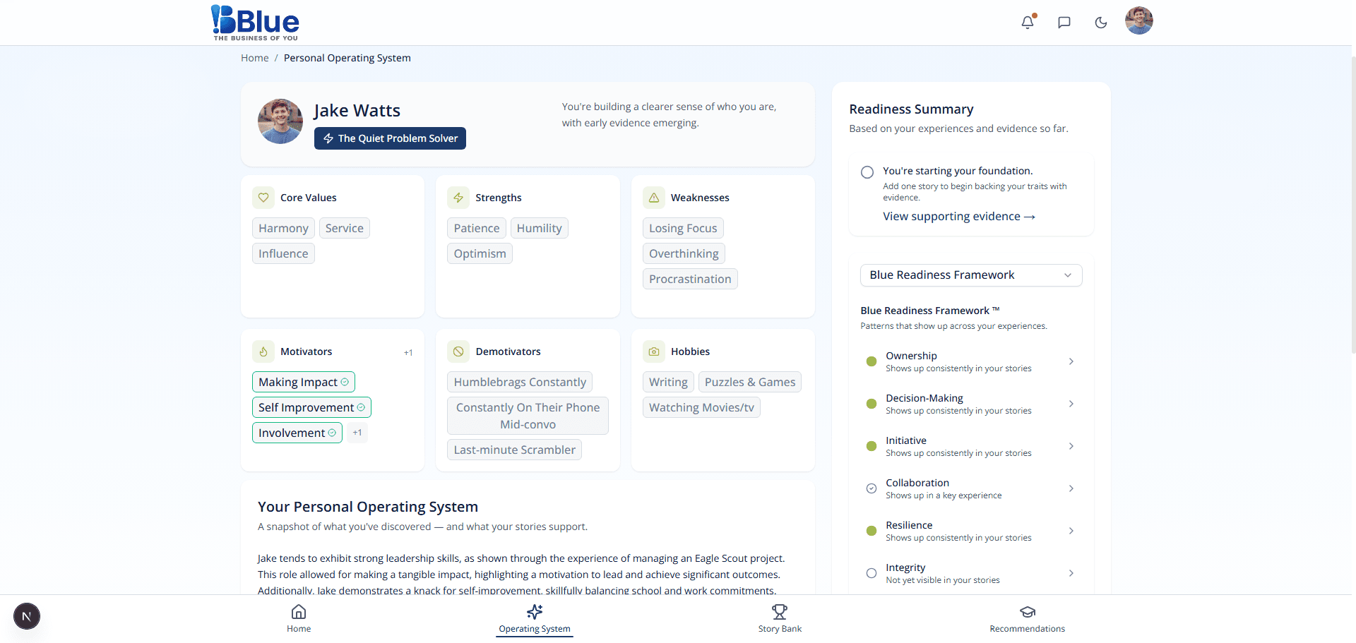
Task: Toggle dark mode moon icon
Action: tap(1101, 22)
